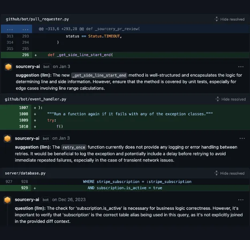Click 'AND subscription.is_active = true' code line
This screenshot has width=250, height=240.
(125, 188)
